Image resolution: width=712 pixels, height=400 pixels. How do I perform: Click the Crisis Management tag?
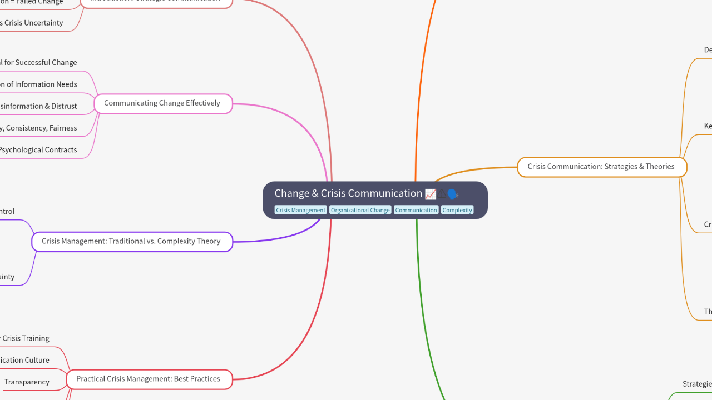tap(300, 210)
